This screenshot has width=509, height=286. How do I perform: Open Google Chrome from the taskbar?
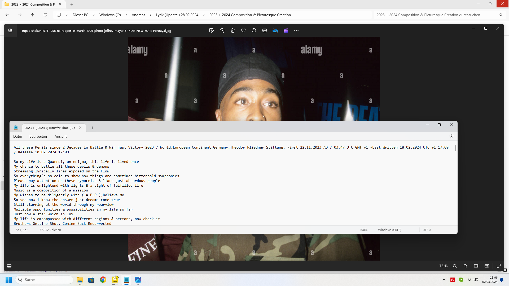(x=103, y=280)
